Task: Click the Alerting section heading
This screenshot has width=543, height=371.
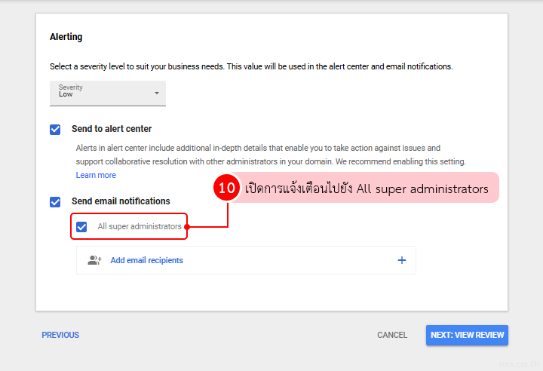Action: click(x=66, y=36)
